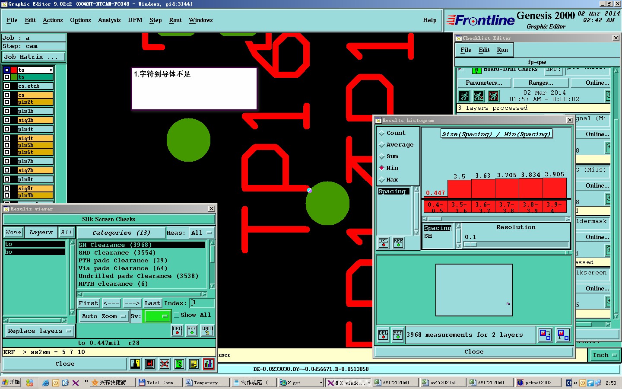Viewport: 622px width, 389px height.
Task: Click REF icon beside the histogram Spacing list
Action: coord(398,243)
